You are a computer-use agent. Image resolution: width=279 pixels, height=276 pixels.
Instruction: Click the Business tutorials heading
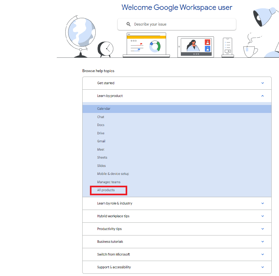pyautogui.click(x=110, y=242)
